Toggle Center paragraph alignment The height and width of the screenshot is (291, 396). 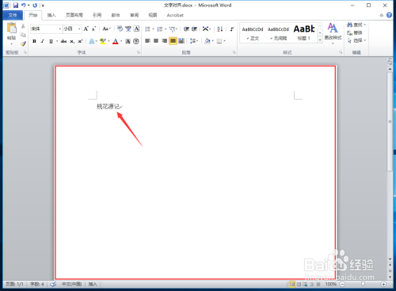click(x=156, y=41)
